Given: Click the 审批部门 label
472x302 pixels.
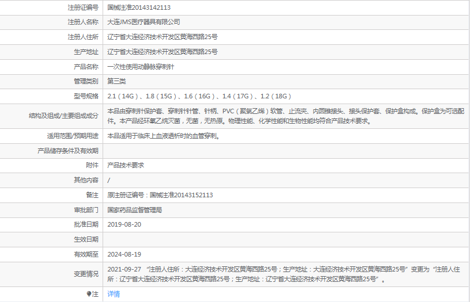Looking at the screenshot, I should (86, 210).
